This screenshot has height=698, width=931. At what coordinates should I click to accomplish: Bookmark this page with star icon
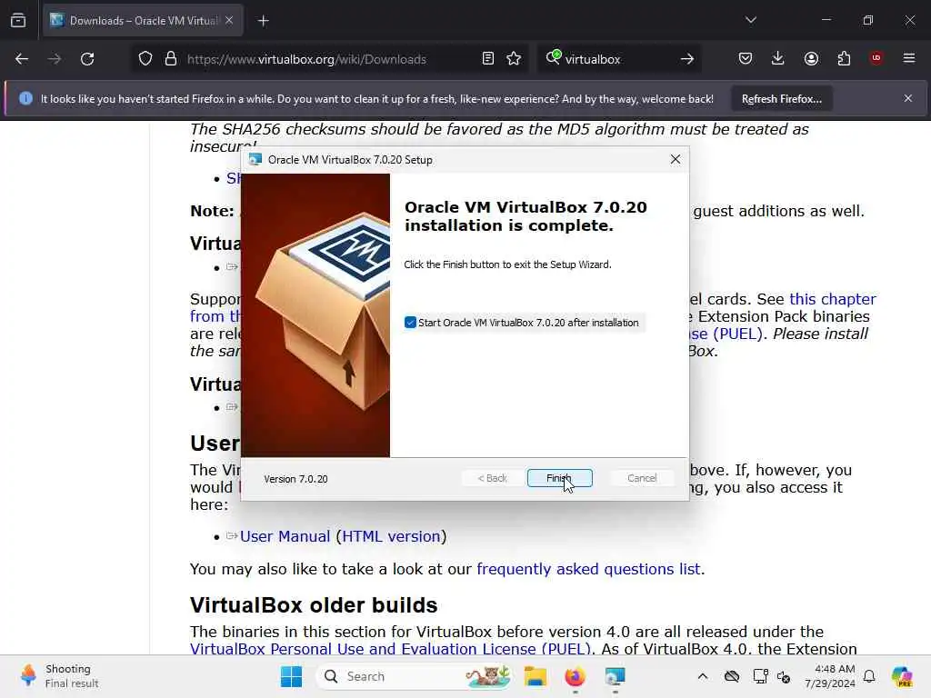tap(514, 59)
